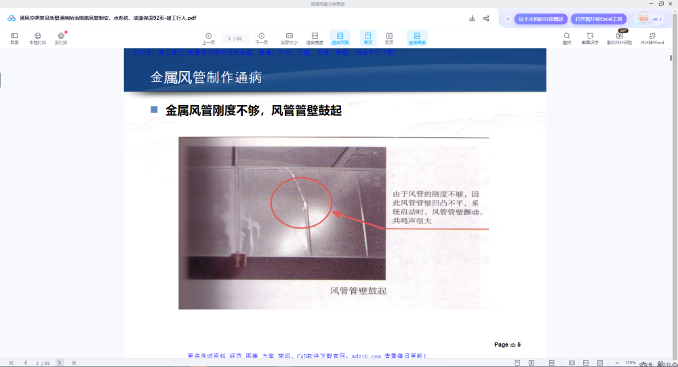Image resolution: width=678 pixels, height=367 pixels.
Task: Click the vertical scrollbar thumb
Action: (x=671, y=58)
